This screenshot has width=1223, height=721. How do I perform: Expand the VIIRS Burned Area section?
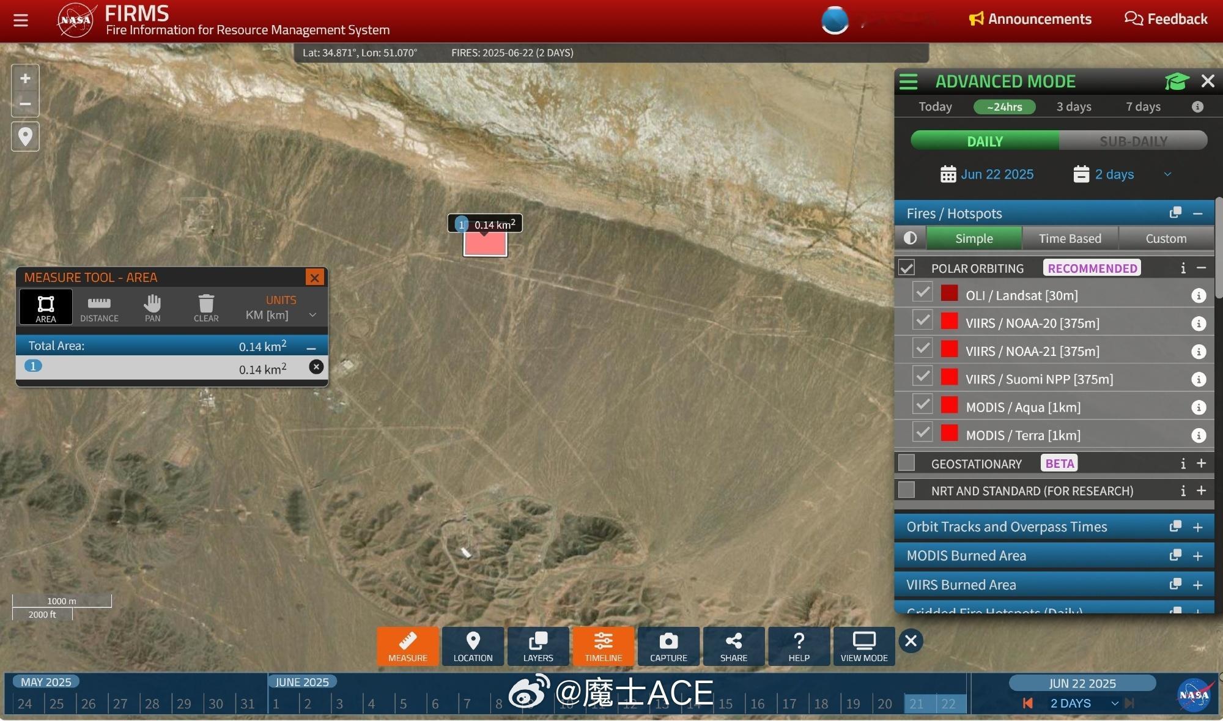tap(1198, 585)
